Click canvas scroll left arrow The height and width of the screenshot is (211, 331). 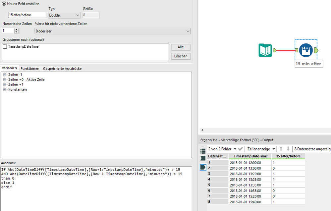click(x=202, y=130)
